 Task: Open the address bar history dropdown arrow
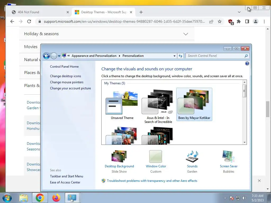pos(174,56)
